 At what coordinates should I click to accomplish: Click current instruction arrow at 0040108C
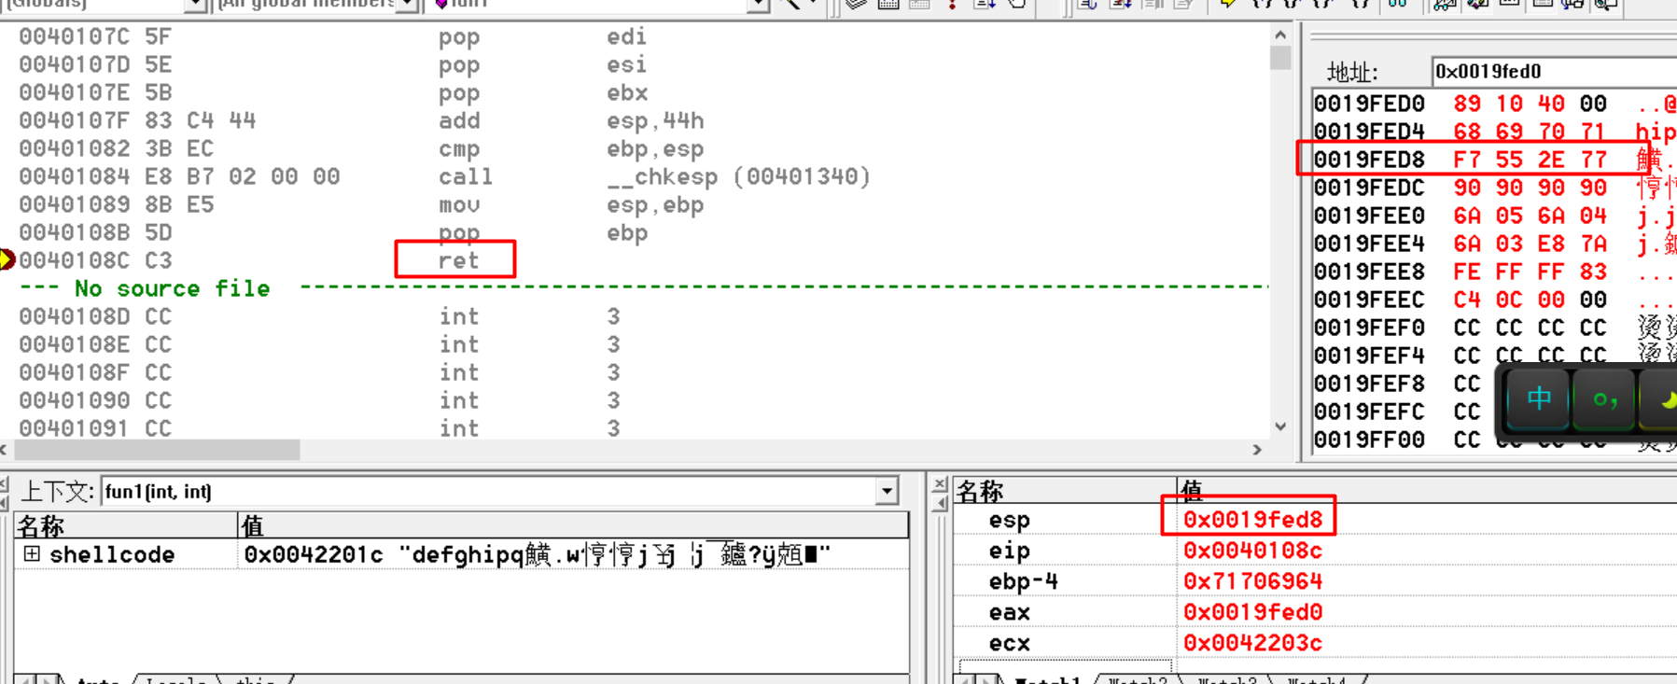pyautogui.click(x=7, y=259)
